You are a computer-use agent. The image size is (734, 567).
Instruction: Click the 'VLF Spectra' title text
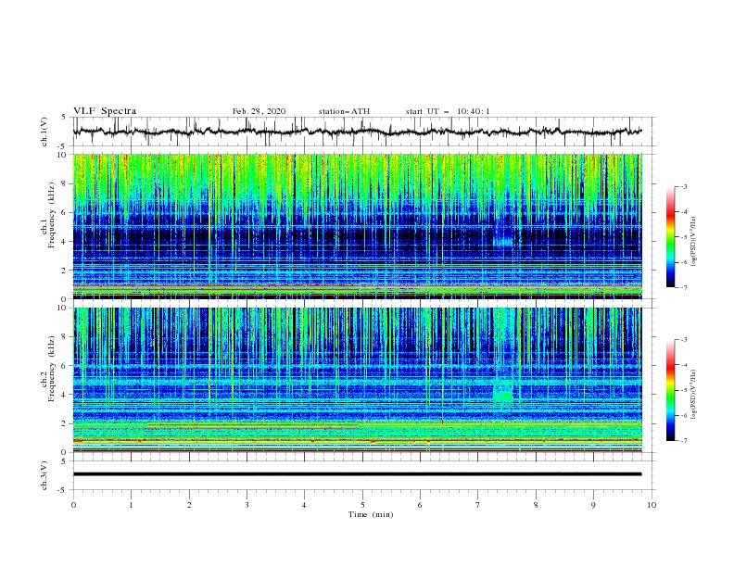[x=105, y=111]
